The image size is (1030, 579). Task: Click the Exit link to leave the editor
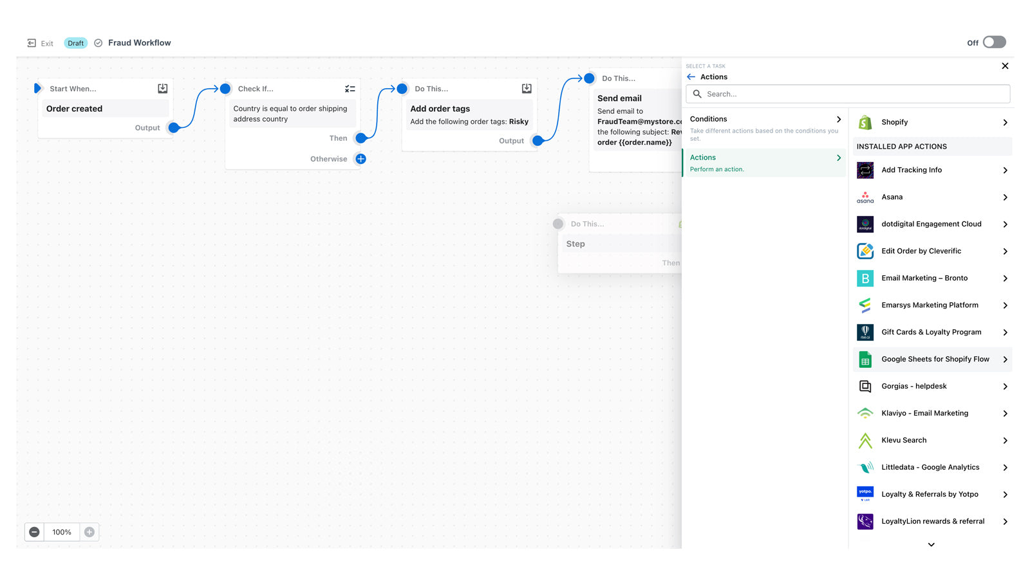pyautogui.click(x=40, y=43)
